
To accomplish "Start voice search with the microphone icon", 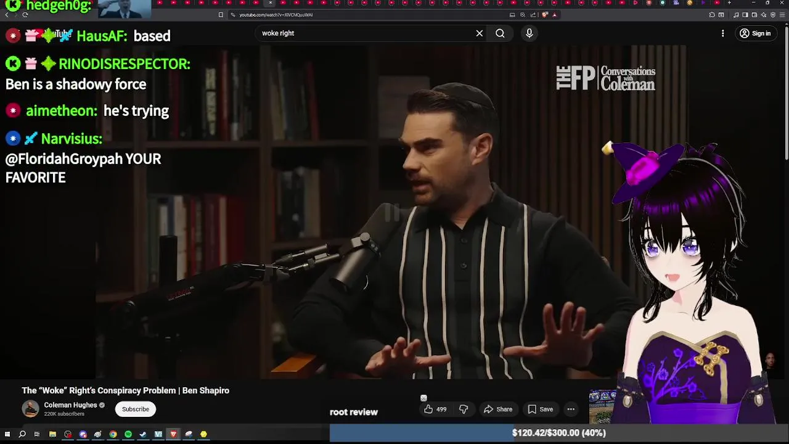I will pyautogui.click(x=529, y=33).
